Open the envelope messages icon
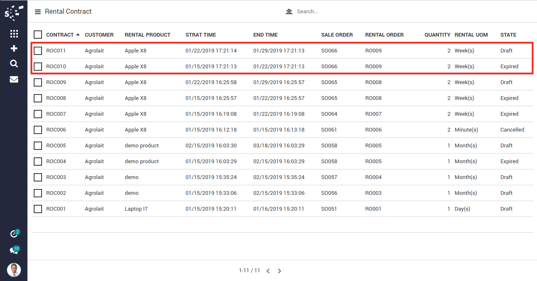 14,79
